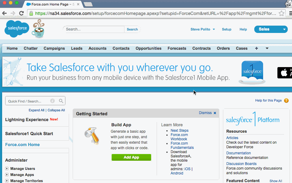
Task: Open the Contacts tab
Action: [x=121, y=48]
